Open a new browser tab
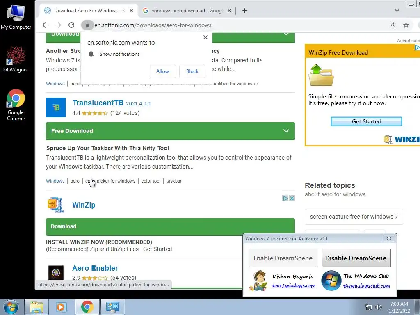The height and width of the screenshot is (315, 420). click(x=244, y=11)
